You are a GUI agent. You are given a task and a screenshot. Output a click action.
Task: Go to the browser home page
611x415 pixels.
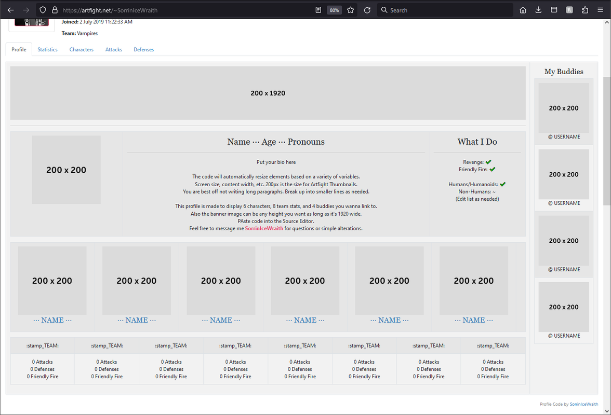pyautogui.click(x=523, y=10)
